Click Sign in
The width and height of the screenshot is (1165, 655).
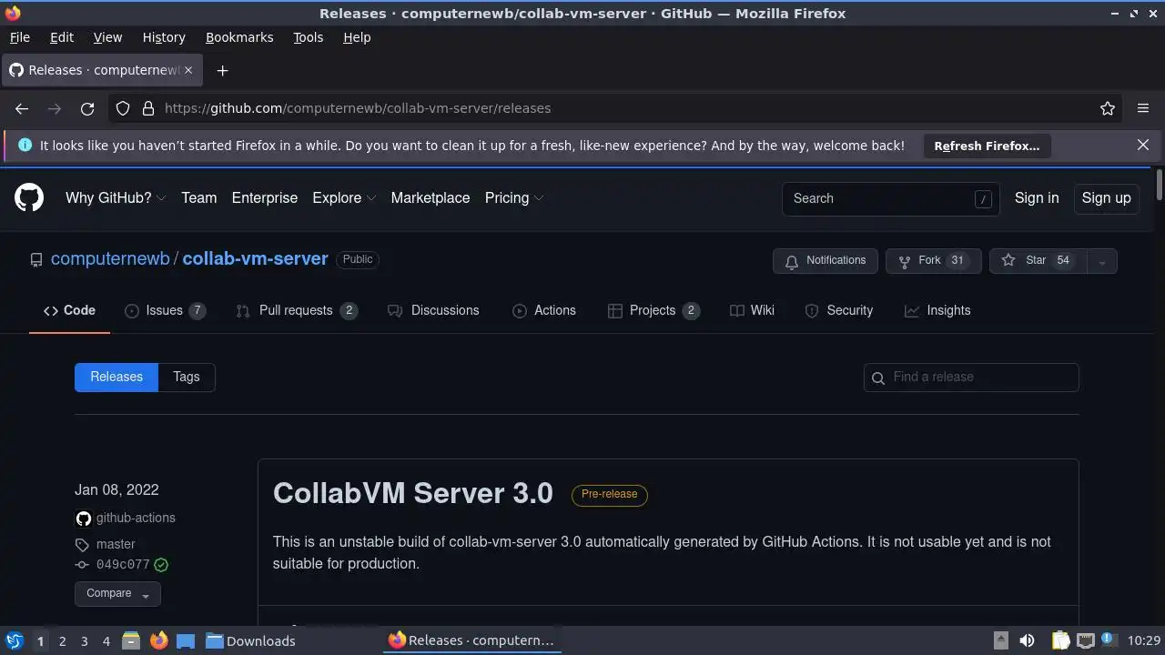[1037, 198]
